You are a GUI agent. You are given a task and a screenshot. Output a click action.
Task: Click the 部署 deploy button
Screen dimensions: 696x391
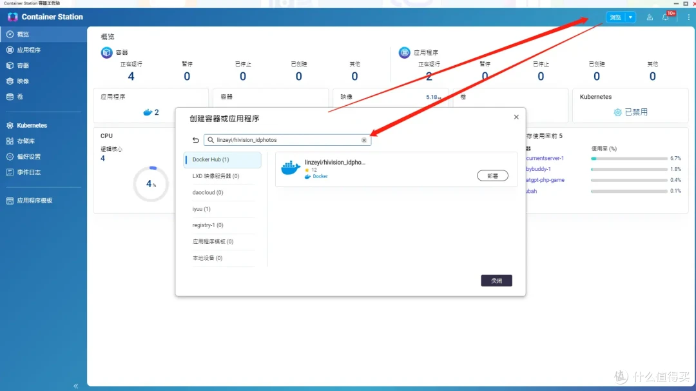tap(493, 176)
